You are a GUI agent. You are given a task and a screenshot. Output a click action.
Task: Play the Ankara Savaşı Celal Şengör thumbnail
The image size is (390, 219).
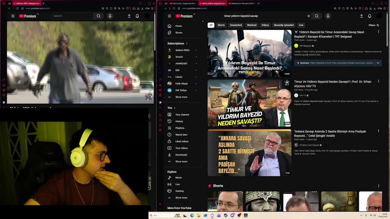(249, 153)
